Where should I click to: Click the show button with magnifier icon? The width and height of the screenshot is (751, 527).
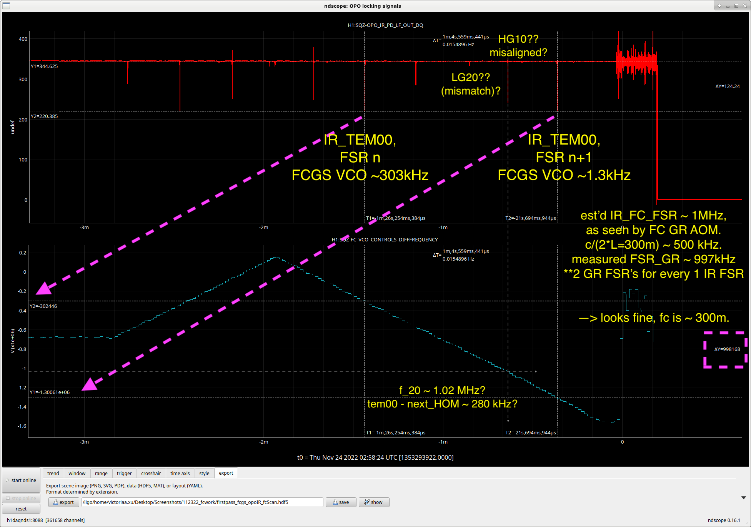click(374, 502)
